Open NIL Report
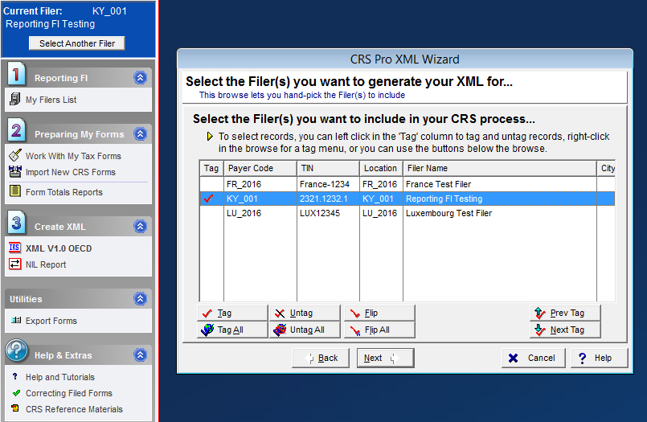 [46, 264]
